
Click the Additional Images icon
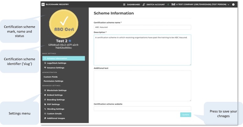coord(45,118)
